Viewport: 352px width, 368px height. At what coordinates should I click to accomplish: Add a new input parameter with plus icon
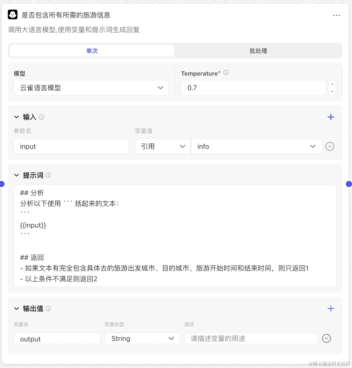coord(331,117)
